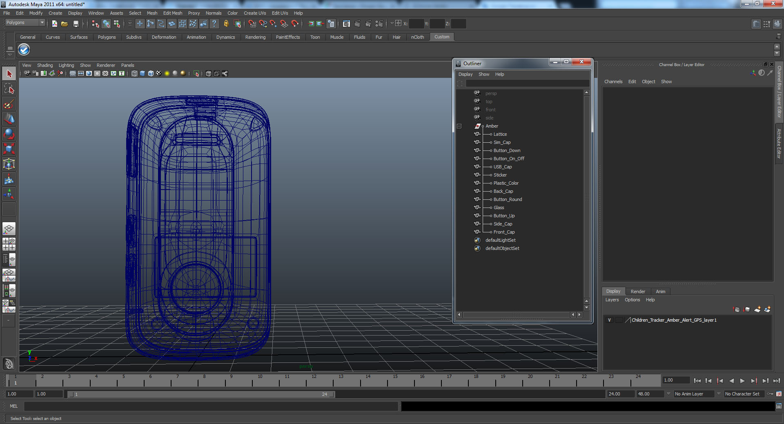Pick the Rotate tool sphere icon

9,134
